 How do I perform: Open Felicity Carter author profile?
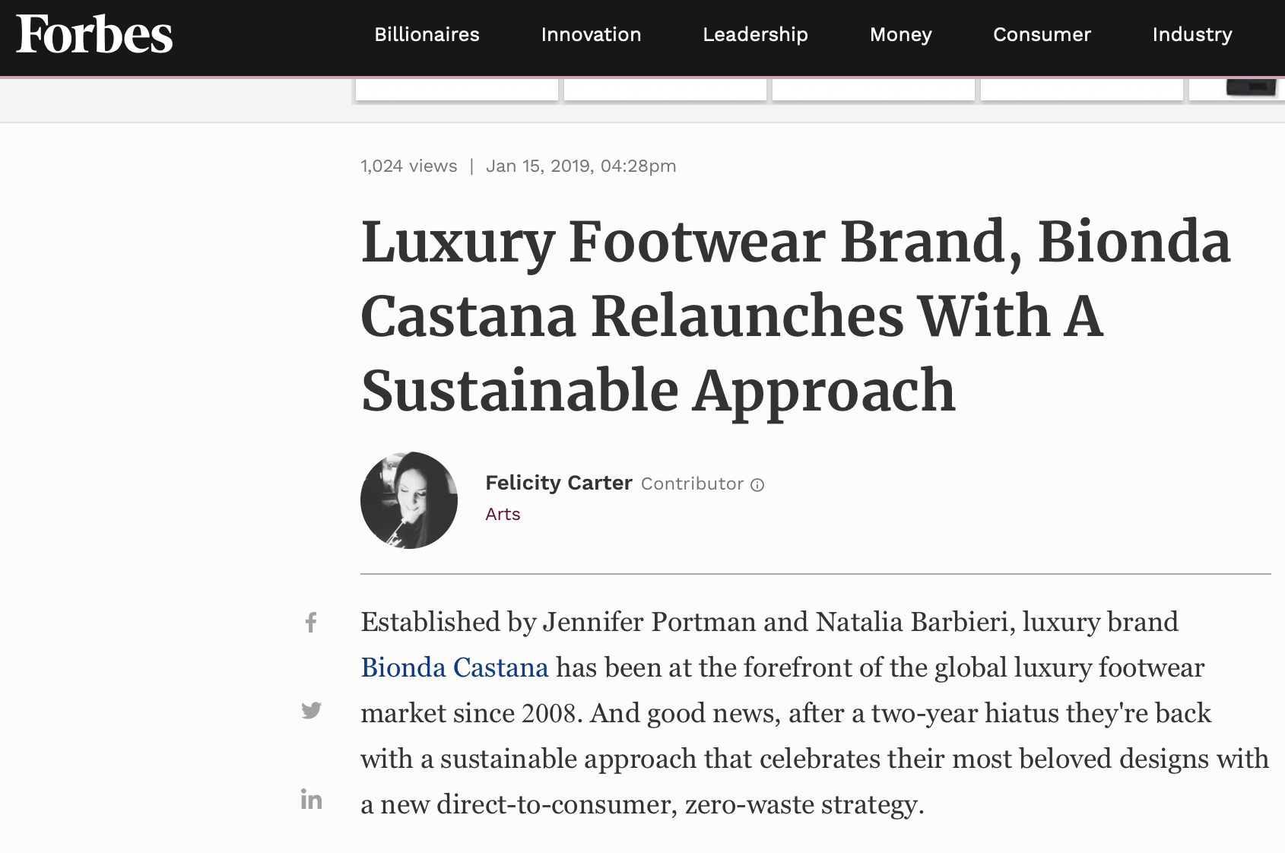point(559,484)
